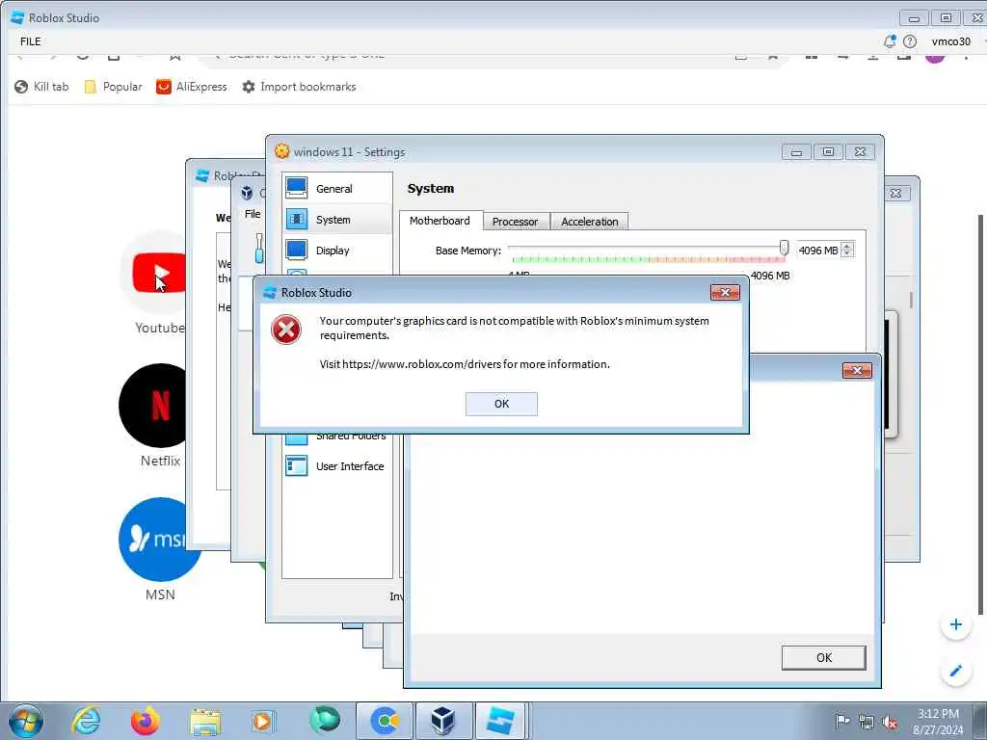
Task: Increase Base Memory with spinner up arrow
Action: (847, 246)
